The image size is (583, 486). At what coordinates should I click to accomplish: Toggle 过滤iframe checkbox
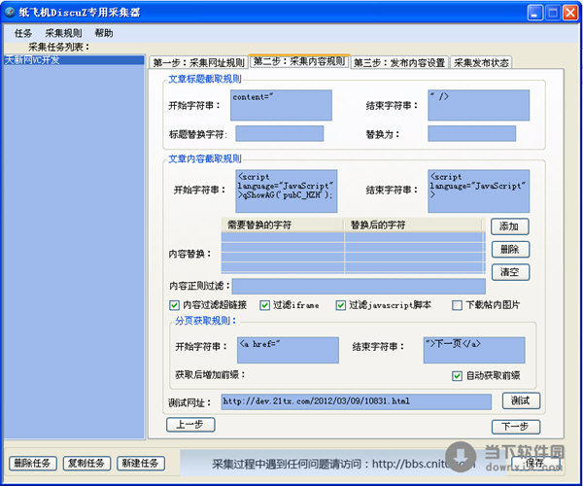264,305
